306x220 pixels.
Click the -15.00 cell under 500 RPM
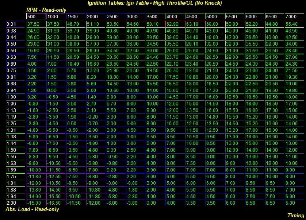tap(35, 203)
